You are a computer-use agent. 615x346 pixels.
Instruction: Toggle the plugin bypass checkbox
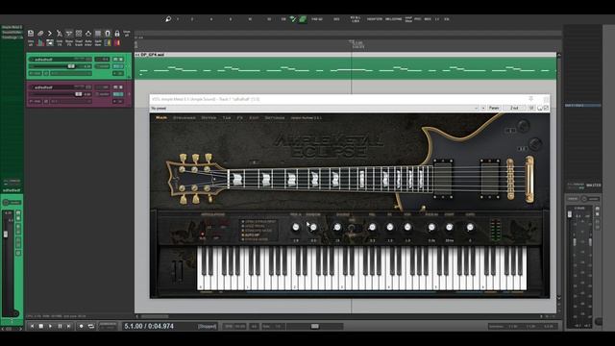(546, 108)
